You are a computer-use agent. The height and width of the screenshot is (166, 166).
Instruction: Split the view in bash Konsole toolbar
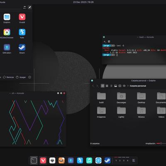[x=109, y=41]
